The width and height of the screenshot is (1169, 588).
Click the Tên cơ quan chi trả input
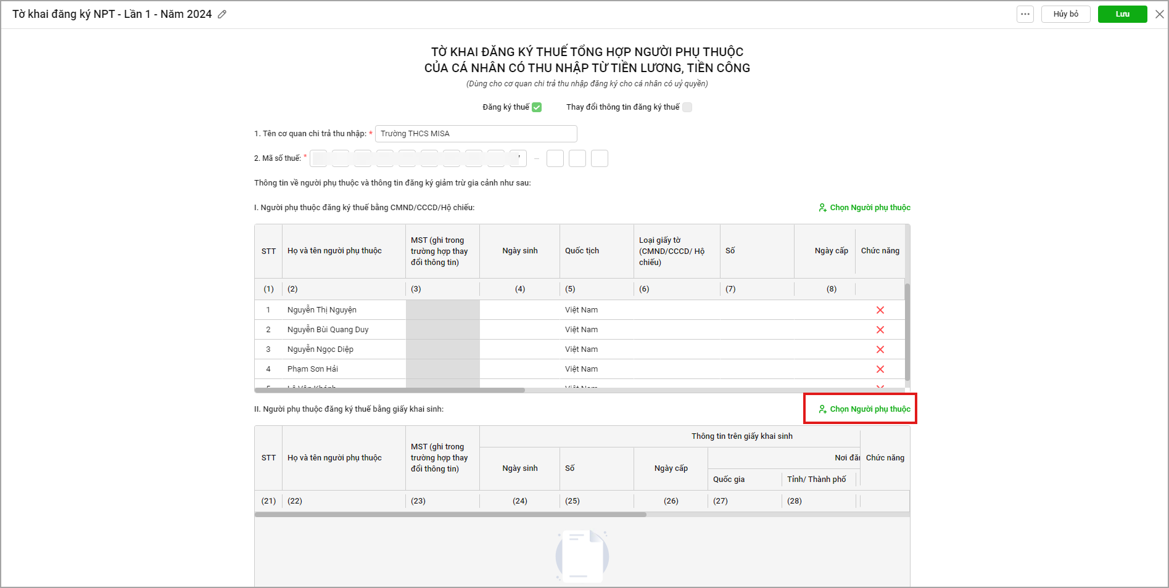(476, 134)
